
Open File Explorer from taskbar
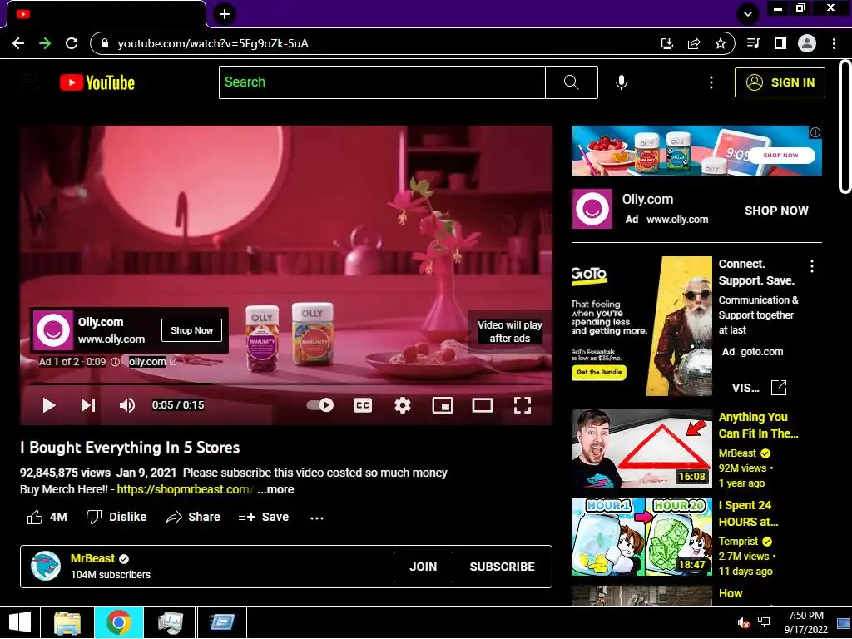coord(67,622)
